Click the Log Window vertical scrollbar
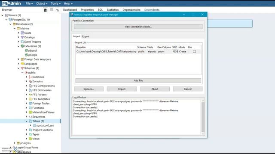Viewport: 275px width, 154px height. 203,117
